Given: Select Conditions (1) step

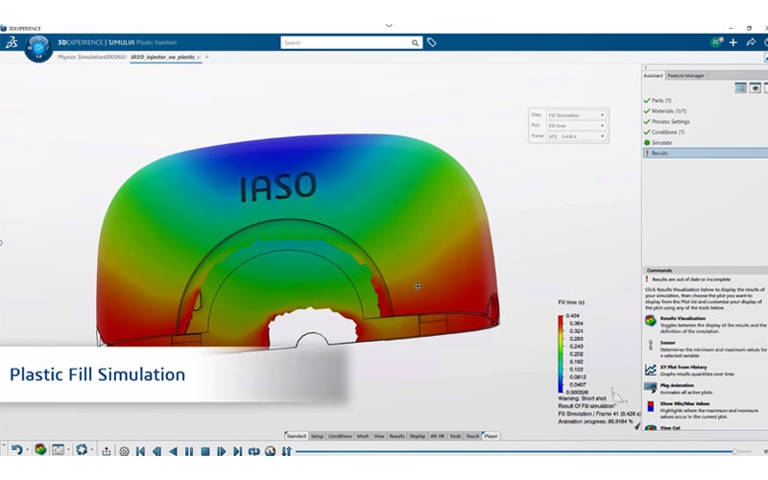Looking at the screenshot, I should (x=667, y=132).
